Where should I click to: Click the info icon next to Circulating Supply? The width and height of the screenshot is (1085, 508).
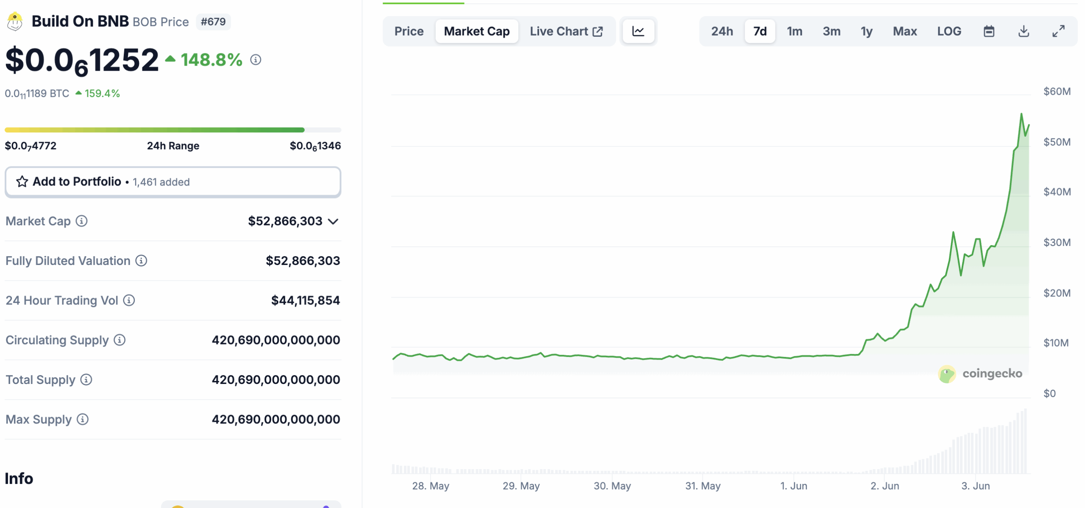pyautogui.click(x=120, y=340)
